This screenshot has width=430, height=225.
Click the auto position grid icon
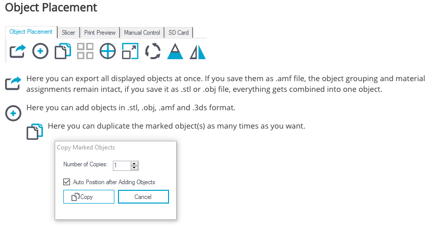[85, 51]
